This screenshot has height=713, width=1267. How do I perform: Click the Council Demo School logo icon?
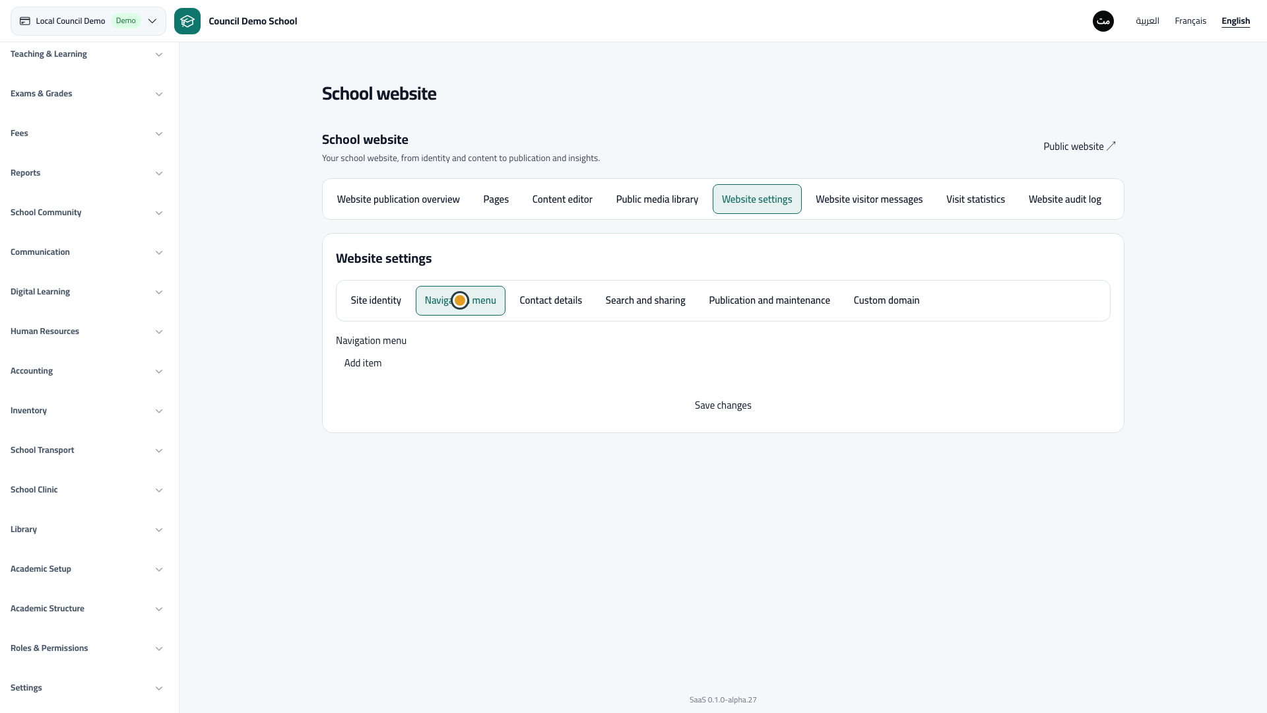point(187,21)
